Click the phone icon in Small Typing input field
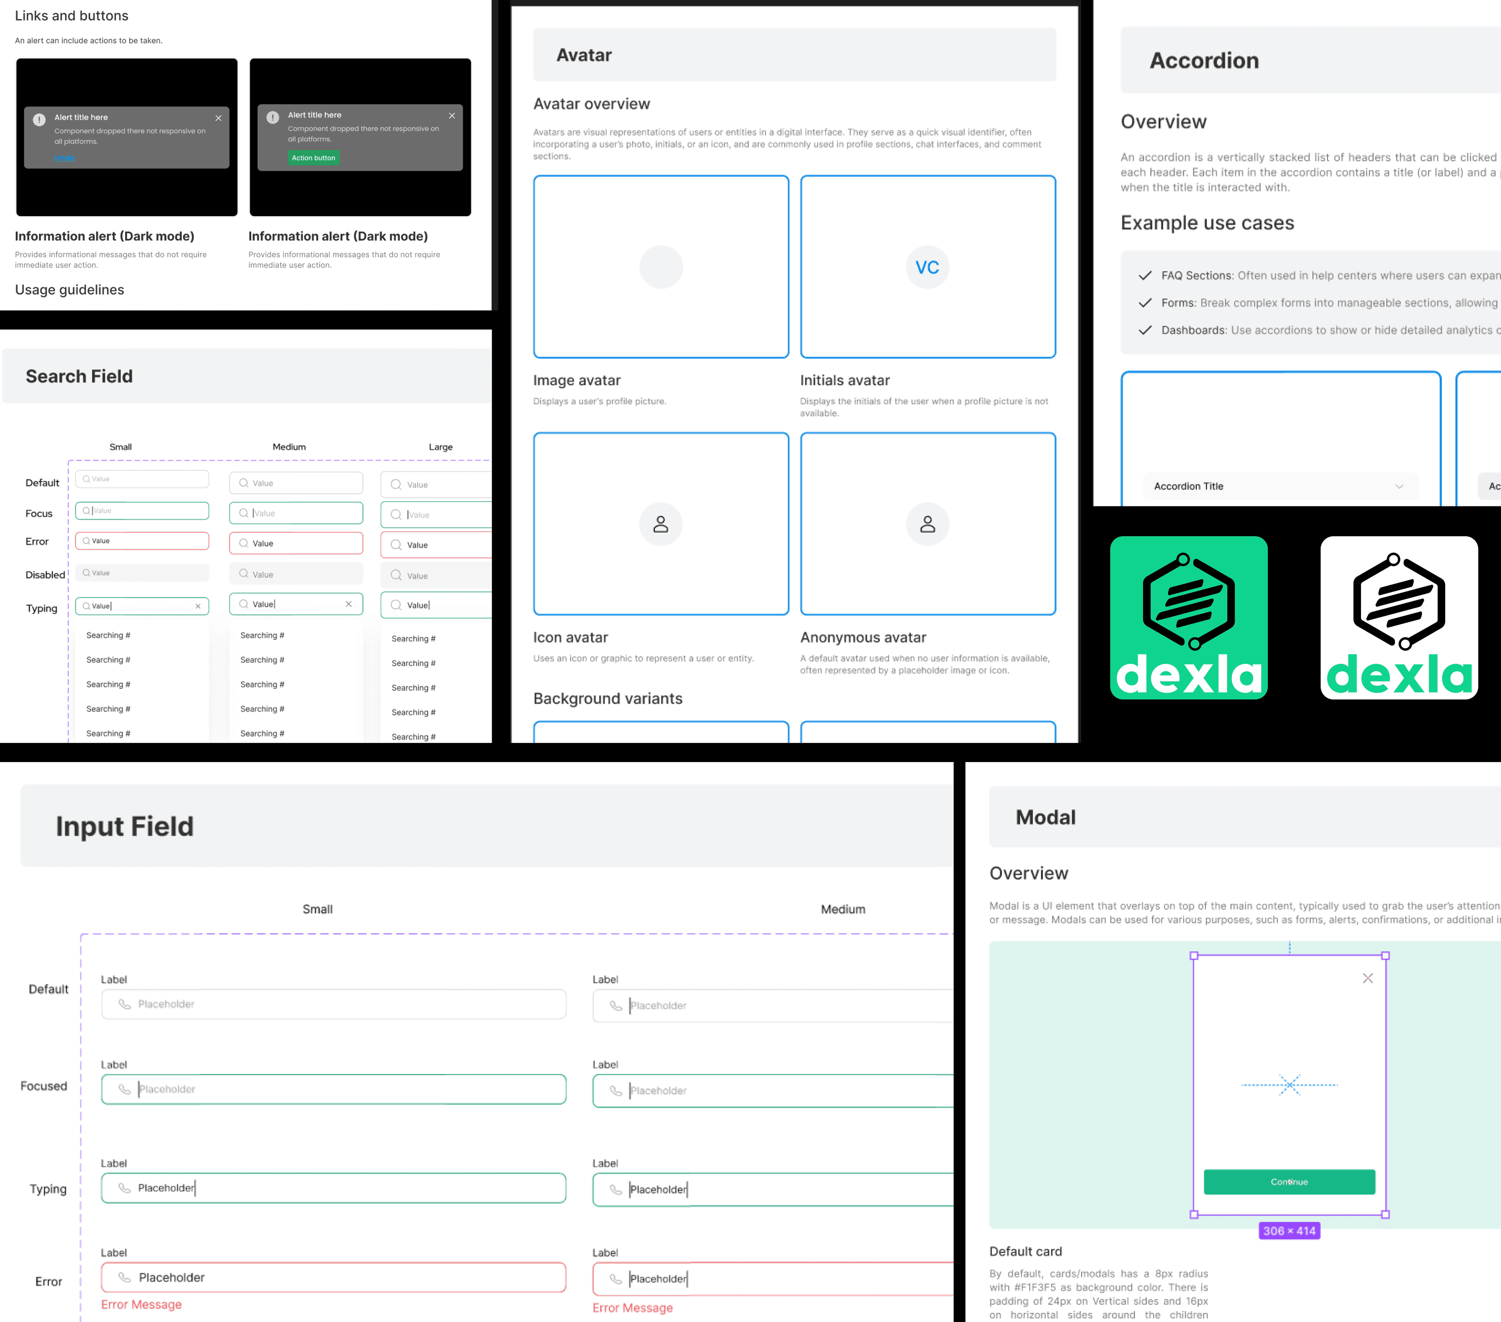Screen dimensions: 1501x1322 [x=125, y=1188]
